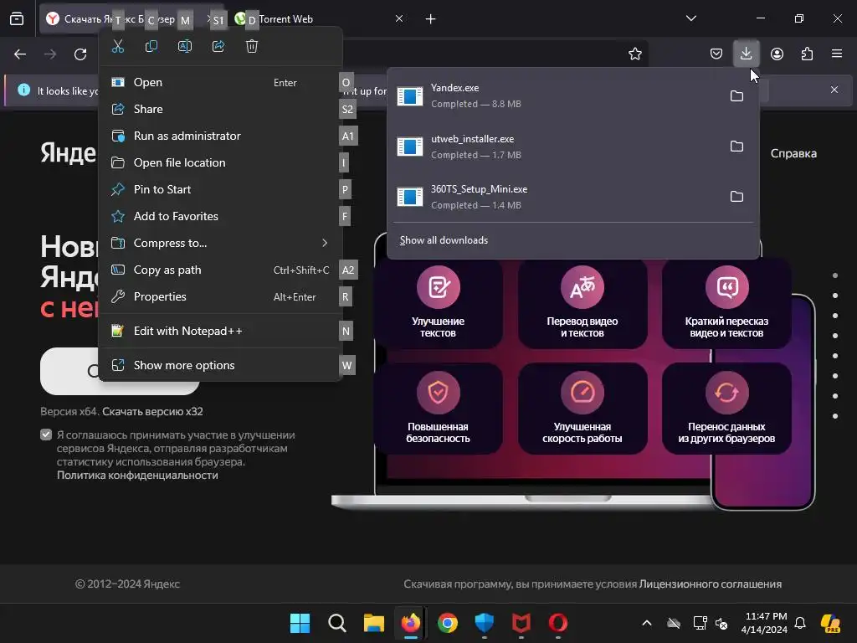Click the Перевод видео и текстов icon
The image size is (857, 643).
(582, 287)
